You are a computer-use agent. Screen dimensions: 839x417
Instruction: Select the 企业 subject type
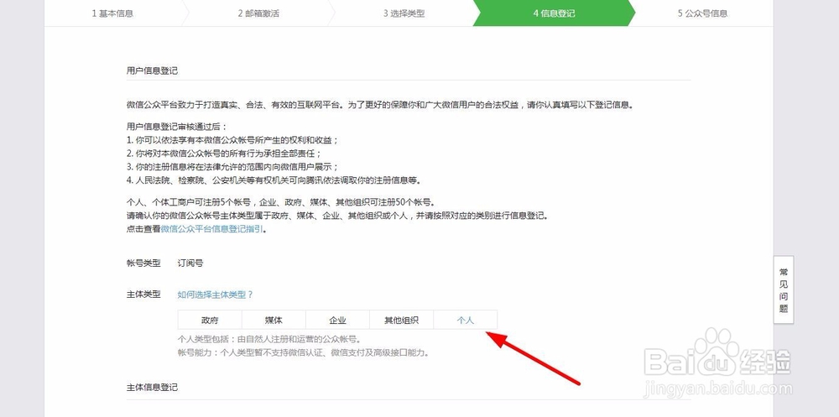point(337,321)
